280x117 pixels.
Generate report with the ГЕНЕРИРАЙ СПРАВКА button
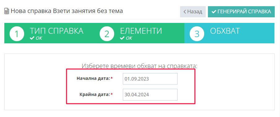[x=241, y=12]
